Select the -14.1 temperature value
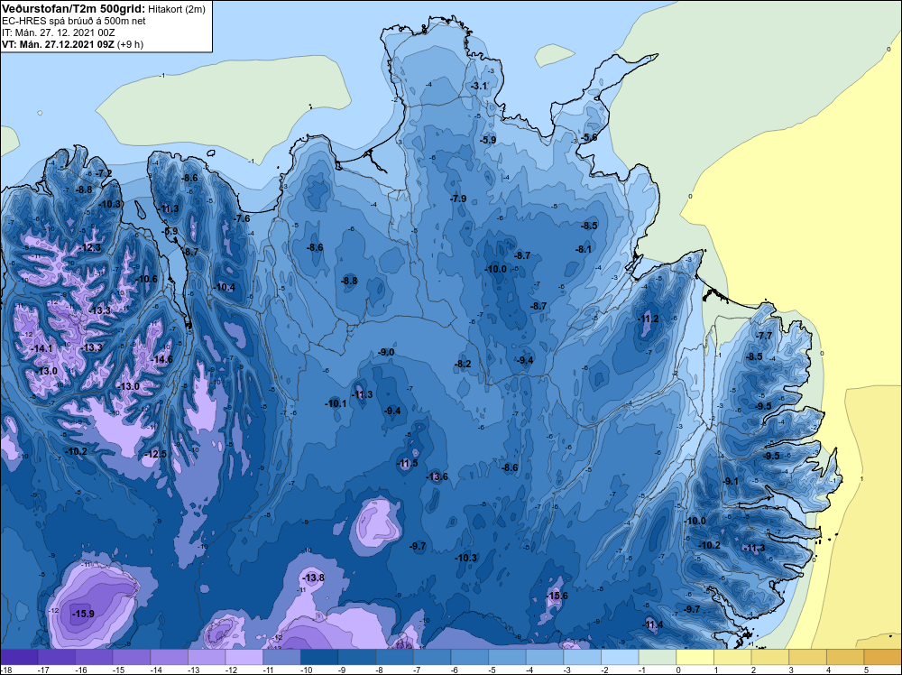Image resolution: width=902 pixels, height=675 pixels. 42,348
